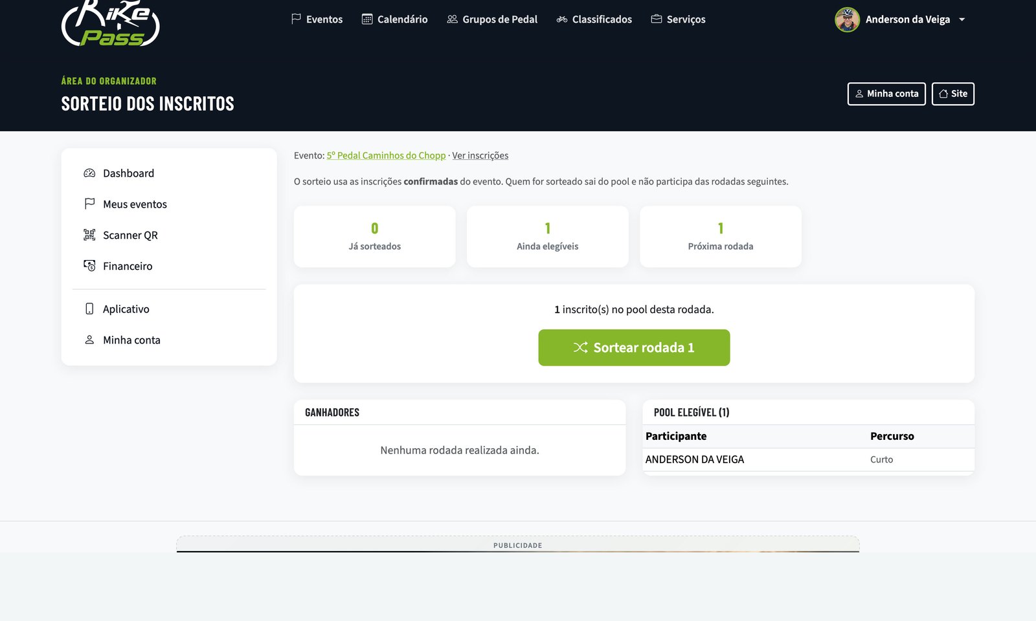
Task: Open Eventos in the top navigation
Action: [324, 19]
